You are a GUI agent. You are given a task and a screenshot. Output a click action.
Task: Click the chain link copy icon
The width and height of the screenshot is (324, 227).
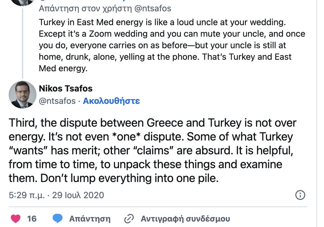pyautogui.click(x=129, y=219)
